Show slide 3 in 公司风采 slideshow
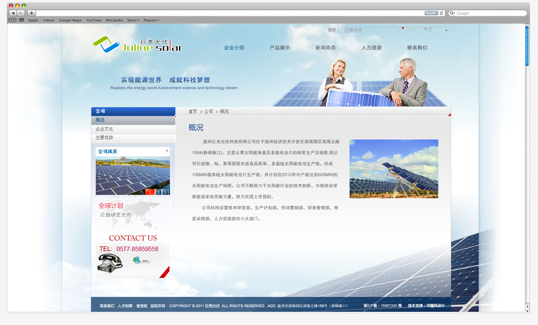The image size is (538, 325). coord(165,192)
